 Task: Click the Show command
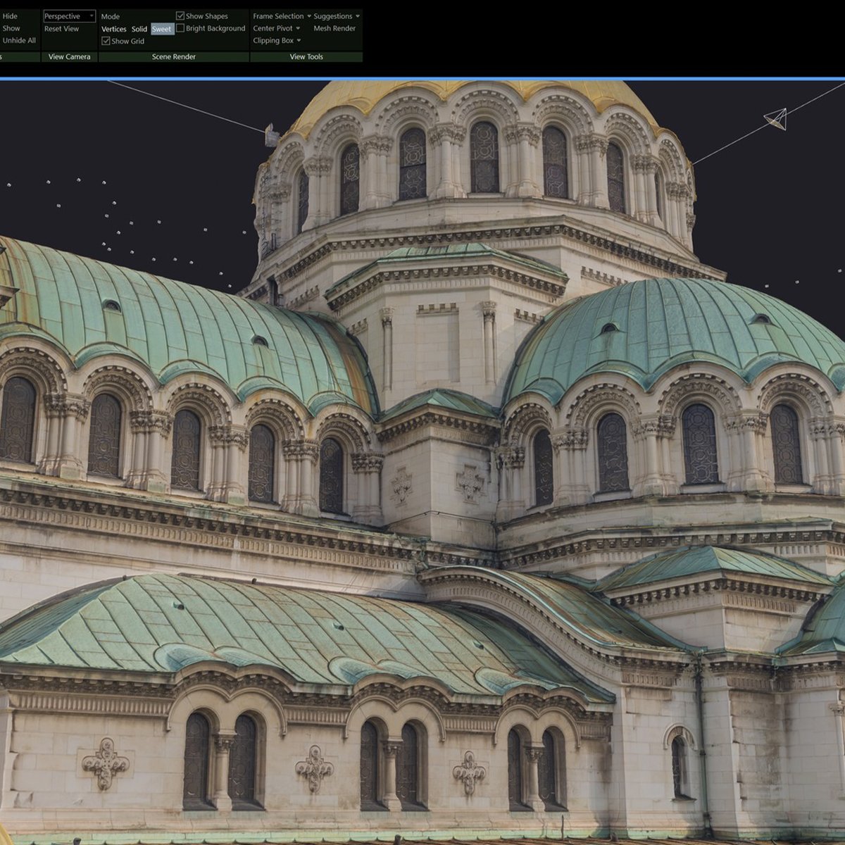pyautogui.click(x=10, y=28)
